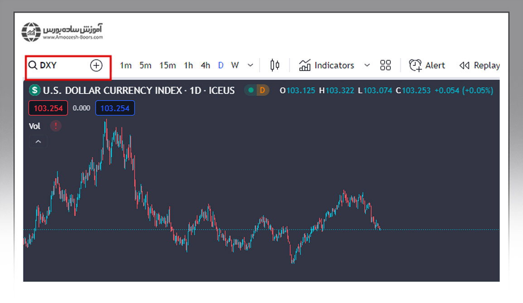Toggle the green market status dot
This screenshot has height=303, width=523.
pyautogui.click(x=251, y=90)
